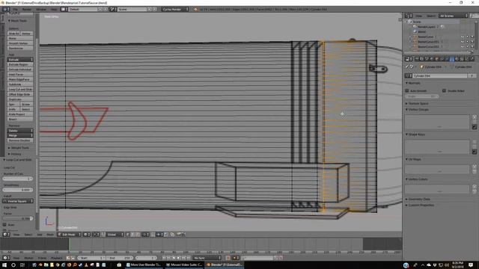Open the Playback menu in timeline

click(x=57, y=258)
